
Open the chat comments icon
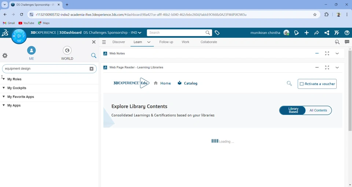pyautogui.click(x=347, y=42)
